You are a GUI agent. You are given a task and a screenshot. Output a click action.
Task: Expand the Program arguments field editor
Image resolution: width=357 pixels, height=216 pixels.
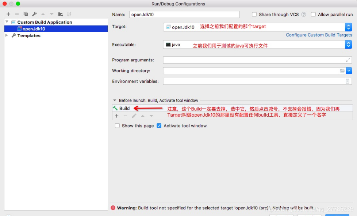click(x=348, y=60)
